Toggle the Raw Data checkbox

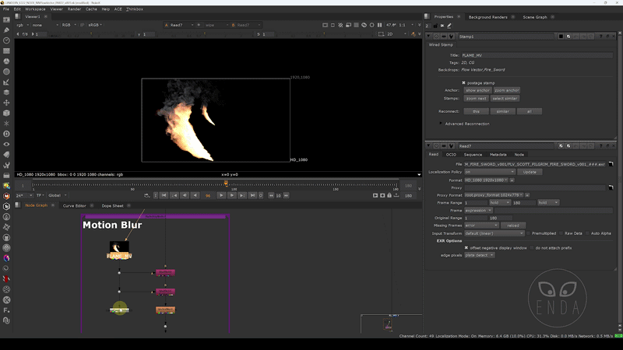coord(561,233)
